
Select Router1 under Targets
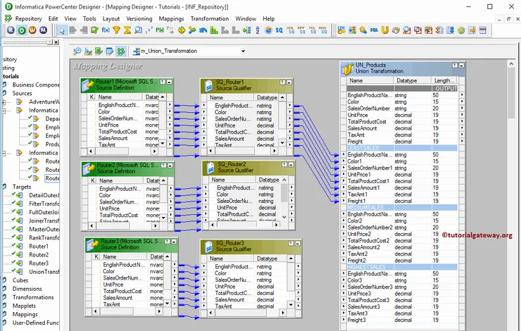[x=39, y=246]
